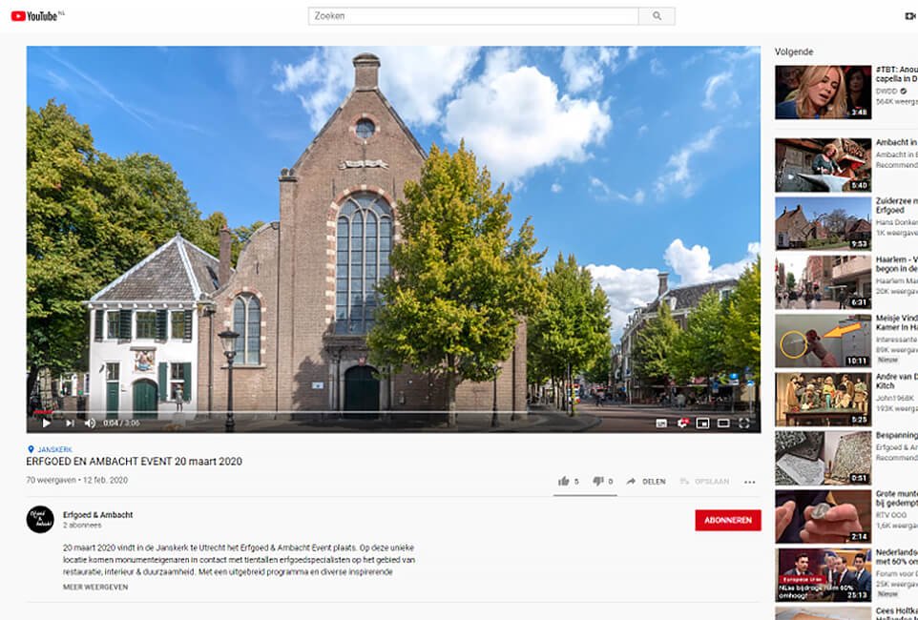Open the Nederland video thumbnail (25:13)
The height and width of the screenshot is (620, 918).
click(823, 575)
